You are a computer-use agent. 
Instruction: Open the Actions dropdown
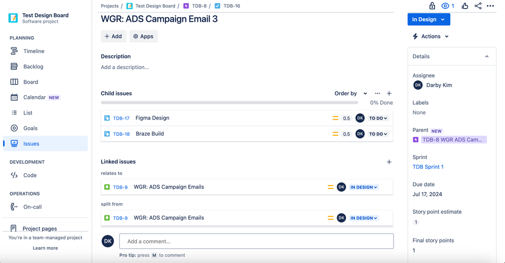pyautogui.click(x=431, y=36)
